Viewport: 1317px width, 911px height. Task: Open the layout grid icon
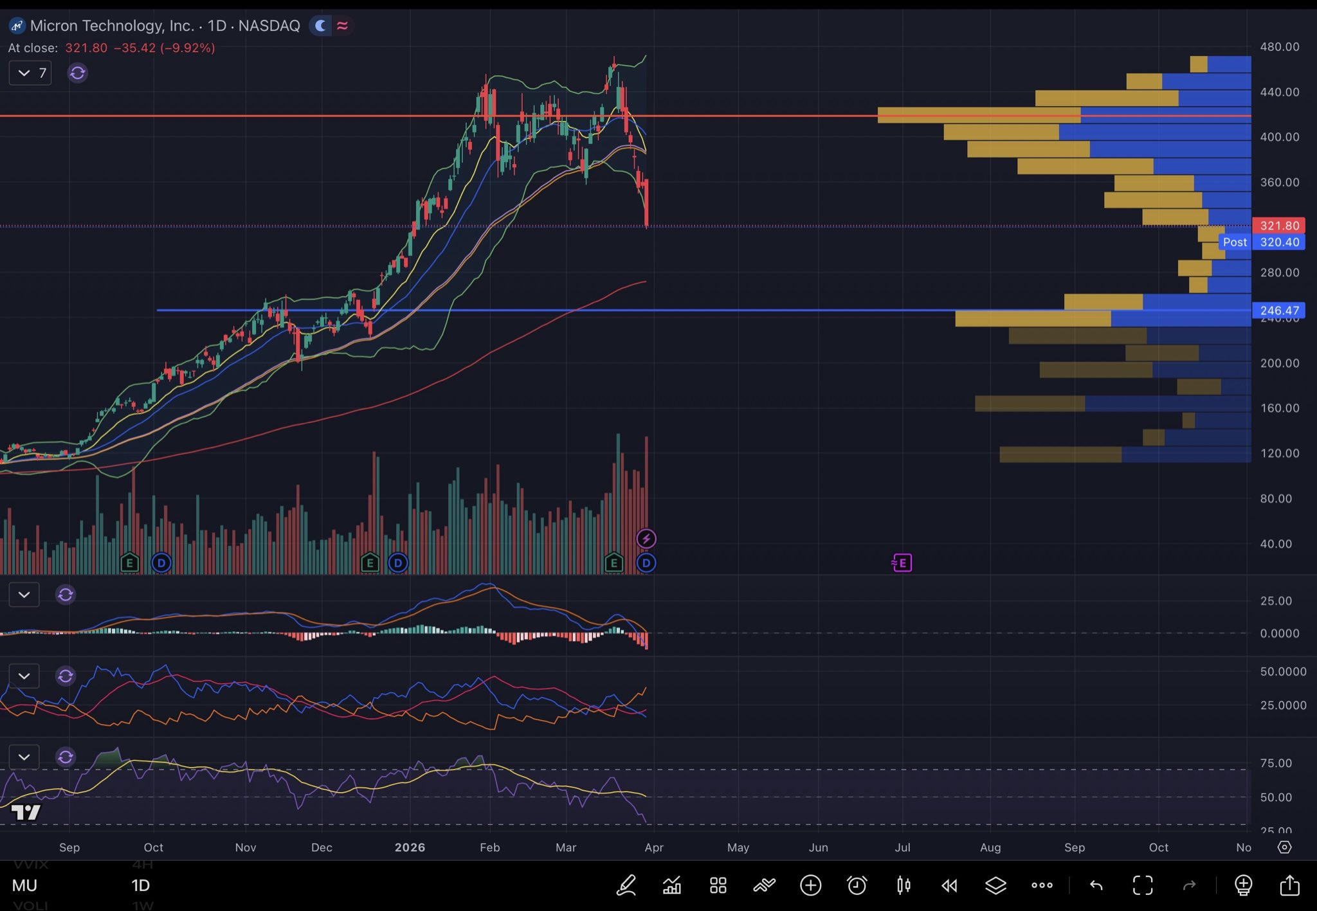click(x=718, y=885)
